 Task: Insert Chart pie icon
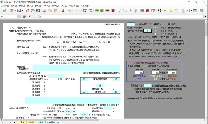(148, 11)
